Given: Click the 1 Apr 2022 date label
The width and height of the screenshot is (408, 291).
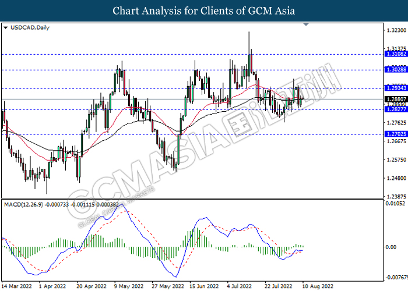Looking at the screenshot, I should pyautogui.click(x=52, y=286).
